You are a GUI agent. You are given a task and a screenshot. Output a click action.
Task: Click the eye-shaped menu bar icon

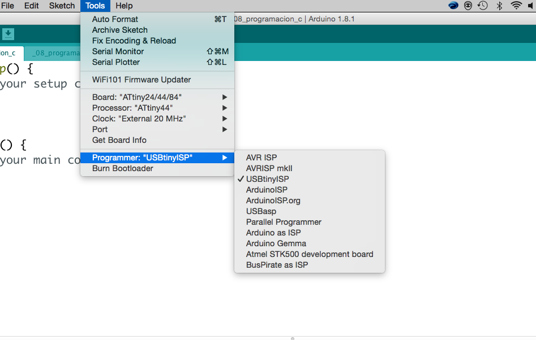tap(468, 6)
